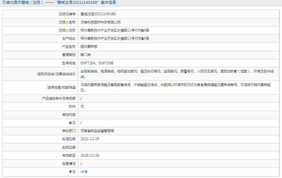This screenshot has height=178, width=282.
Task: Click the 适用范围/预期用途 description text
Action: (176, 87)
